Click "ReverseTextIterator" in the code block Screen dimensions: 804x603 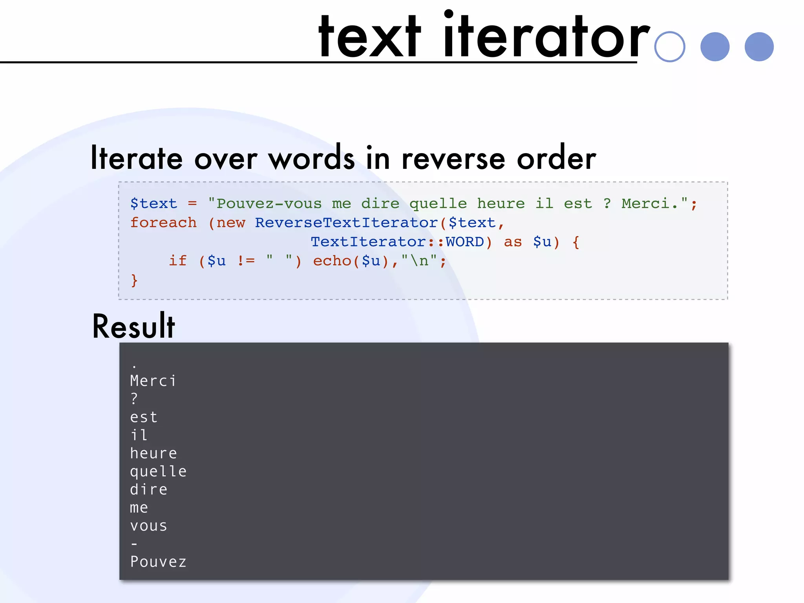[346, 223]
